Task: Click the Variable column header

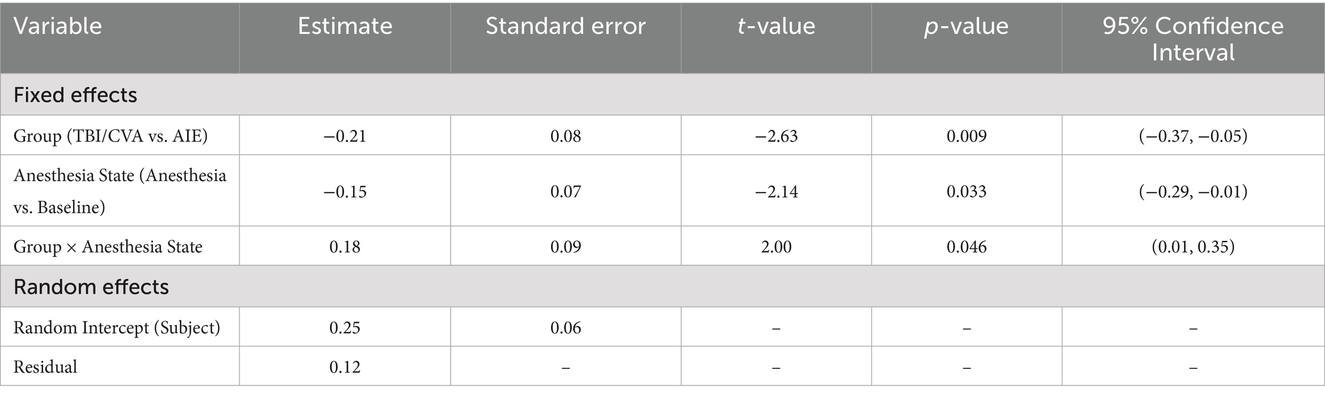Action: 58,26
